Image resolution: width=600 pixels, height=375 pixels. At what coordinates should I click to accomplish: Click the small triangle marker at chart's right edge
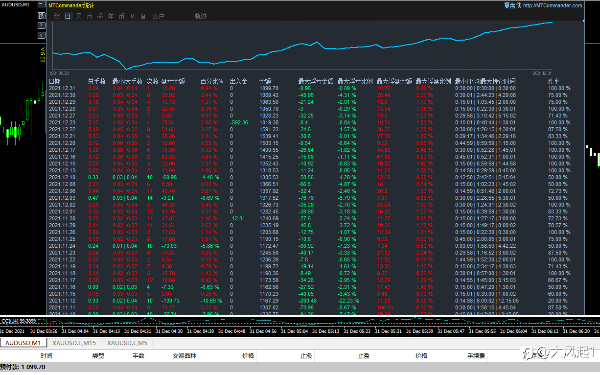coord(584,21)
